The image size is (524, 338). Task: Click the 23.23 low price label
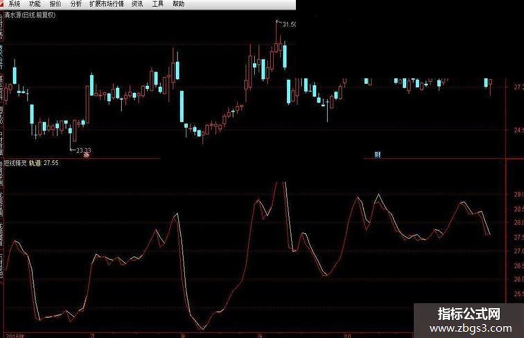click(84, 150)
